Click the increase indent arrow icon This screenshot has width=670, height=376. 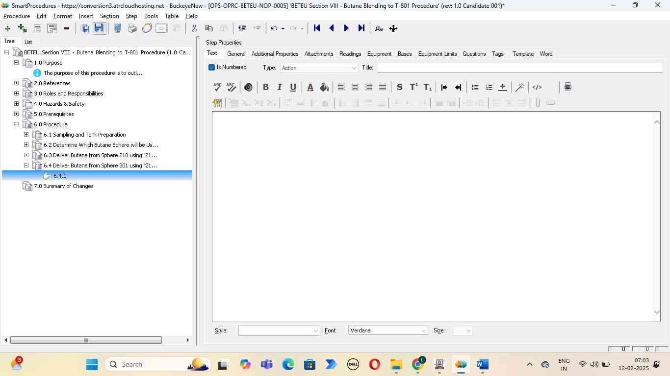click(444, 87)
